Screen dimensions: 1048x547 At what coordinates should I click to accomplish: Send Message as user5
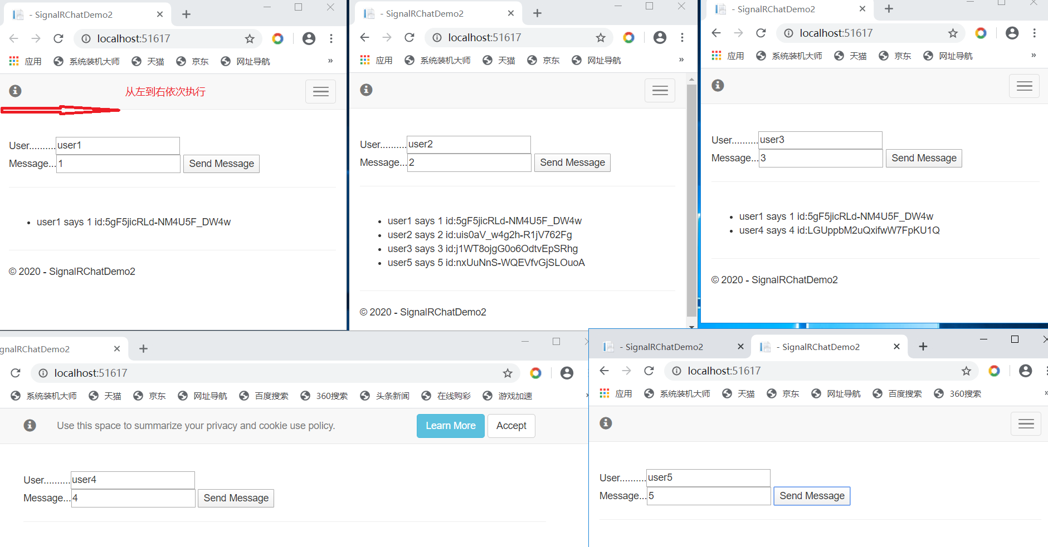tap(812, 496)
